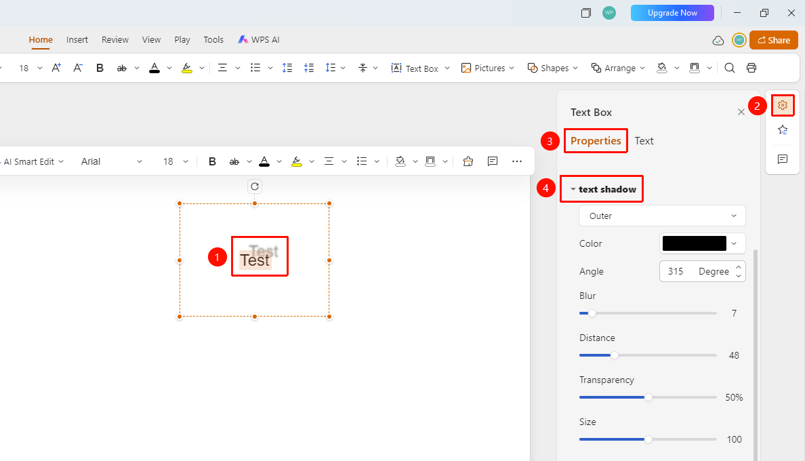Apply black font color from the ribbon
805x461 pixels.
point(154,68)
